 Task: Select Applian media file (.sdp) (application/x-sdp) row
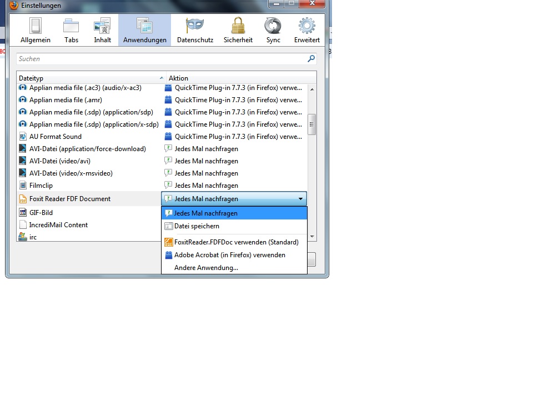[162, 124]
